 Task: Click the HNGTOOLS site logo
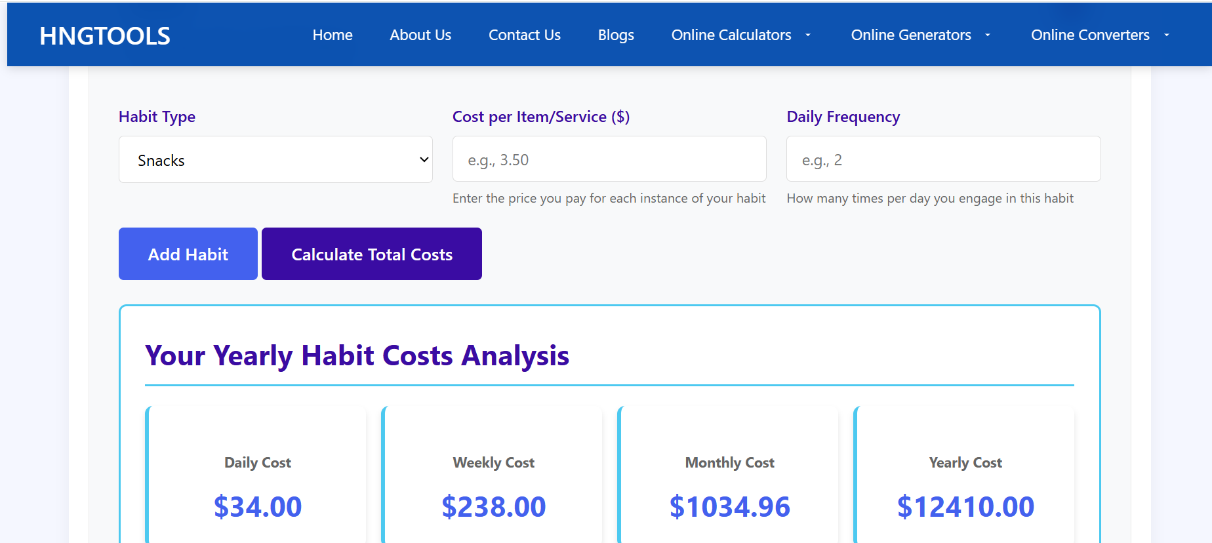[105, 36]
